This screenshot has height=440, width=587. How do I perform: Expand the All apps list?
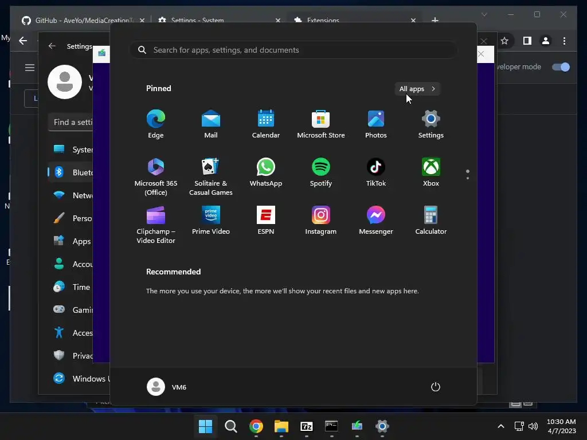pyautogui.click(x=417, y=89)
